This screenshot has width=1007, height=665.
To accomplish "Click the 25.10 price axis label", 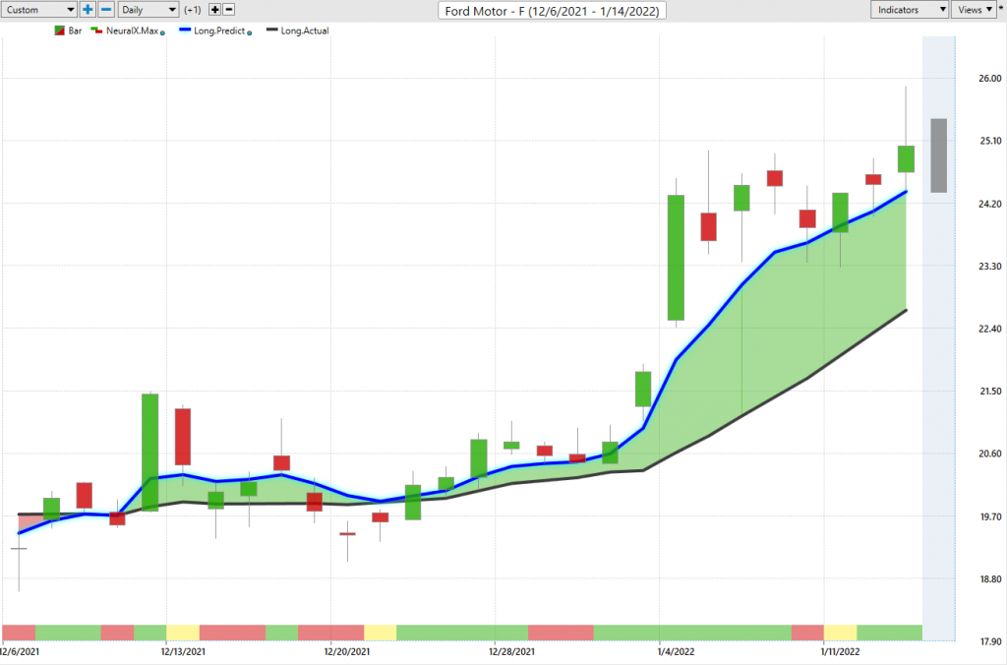I will tap(989, 141).
